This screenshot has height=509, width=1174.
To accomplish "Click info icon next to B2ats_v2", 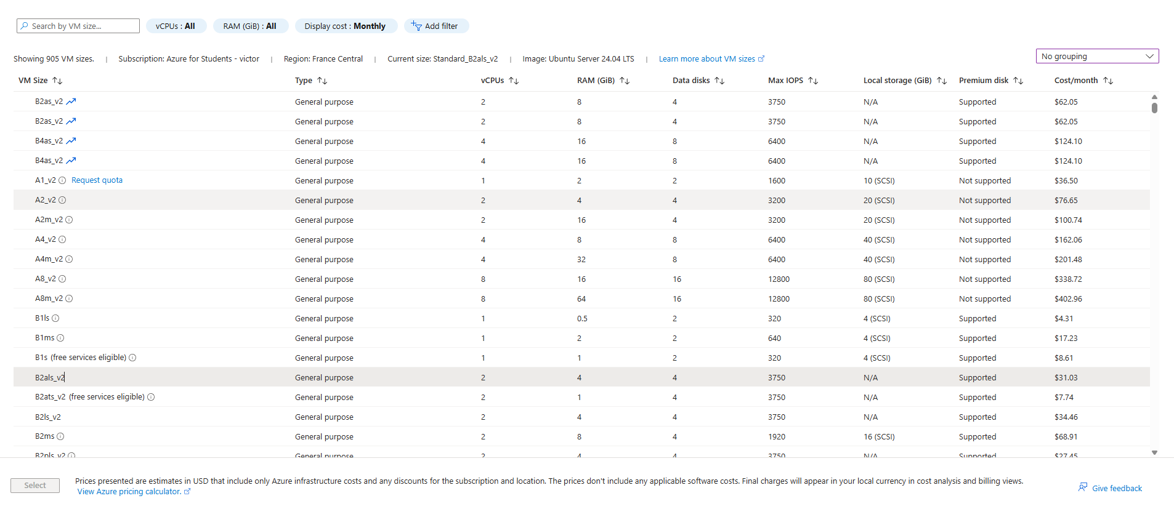I will pos(151,397).
